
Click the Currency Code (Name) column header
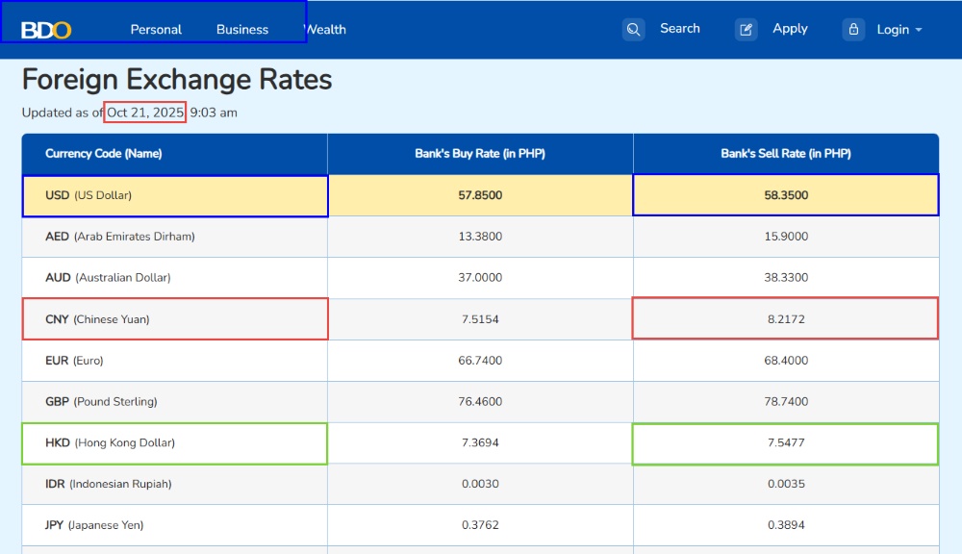point(104,154)
